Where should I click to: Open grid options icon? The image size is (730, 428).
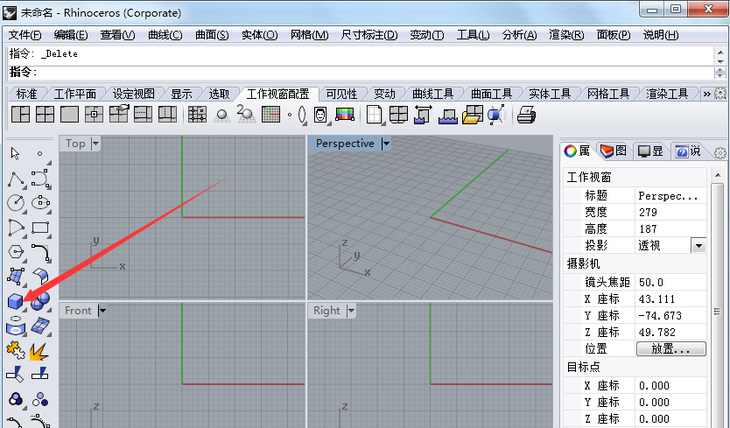tap(270, 115)
